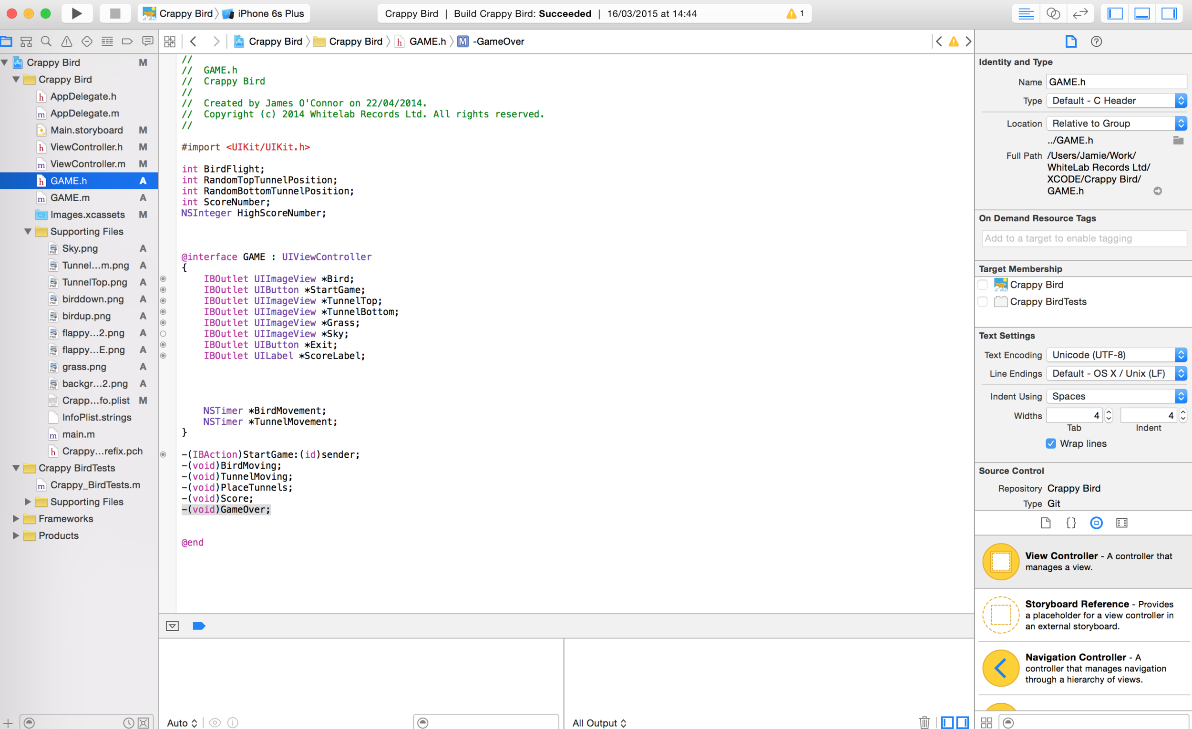This screenshot has height=729, width=1192.
Task: Enable Crappy BirdTests target membership
Action: click(983, 302)
